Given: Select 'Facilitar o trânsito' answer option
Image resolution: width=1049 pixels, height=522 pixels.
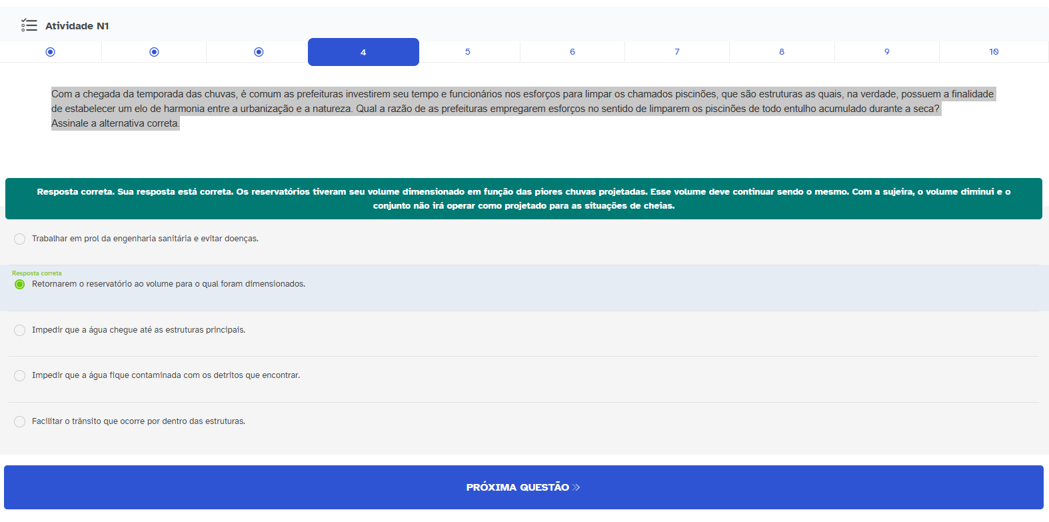Looking at the screenshot, I should [20, 421].
